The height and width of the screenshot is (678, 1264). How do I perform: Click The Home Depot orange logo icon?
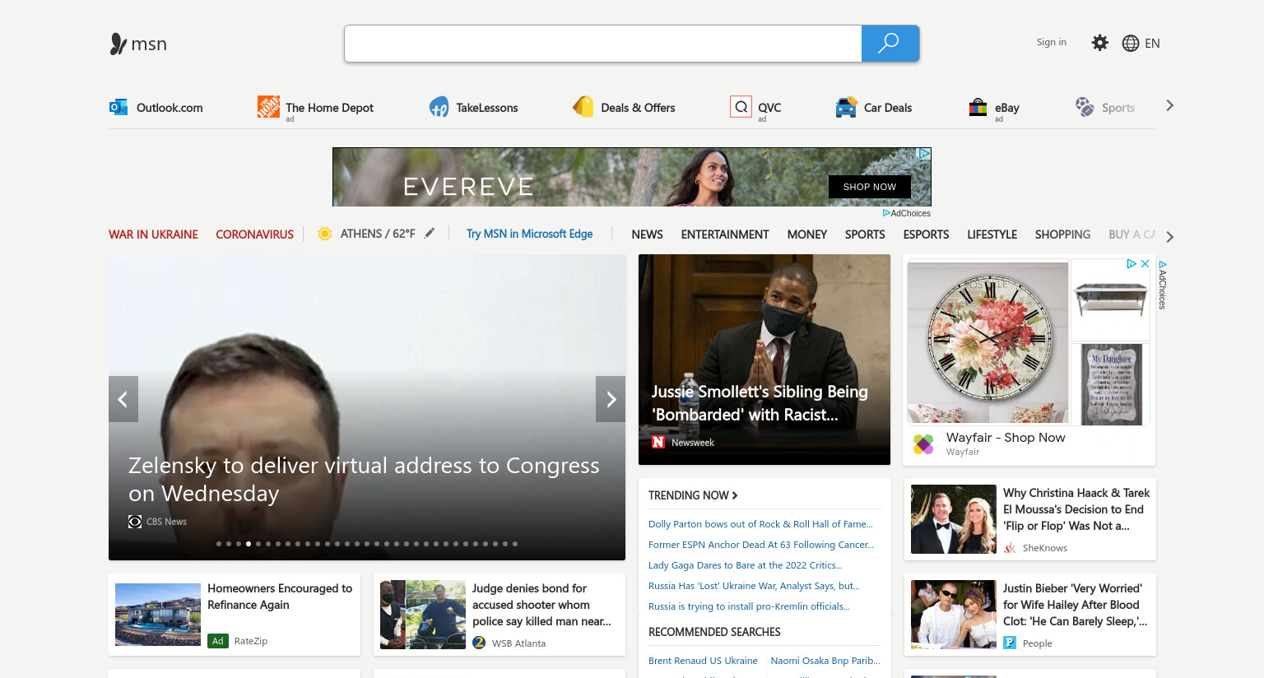click(268, 106)
